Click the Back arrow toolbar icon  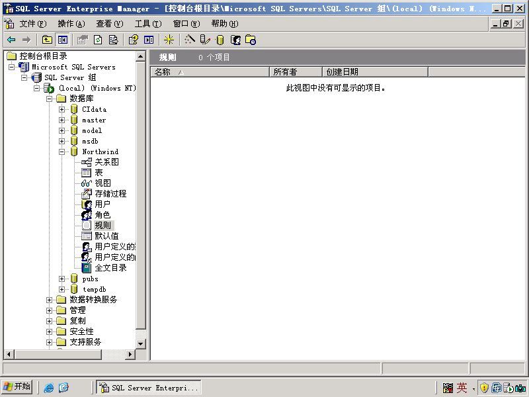pyautogui.click(x=11, y=40)
